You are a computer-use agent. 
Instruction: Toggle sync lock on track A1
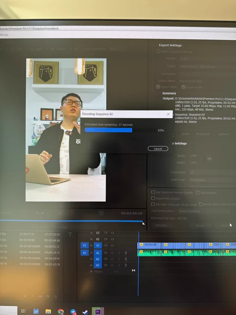106,252
